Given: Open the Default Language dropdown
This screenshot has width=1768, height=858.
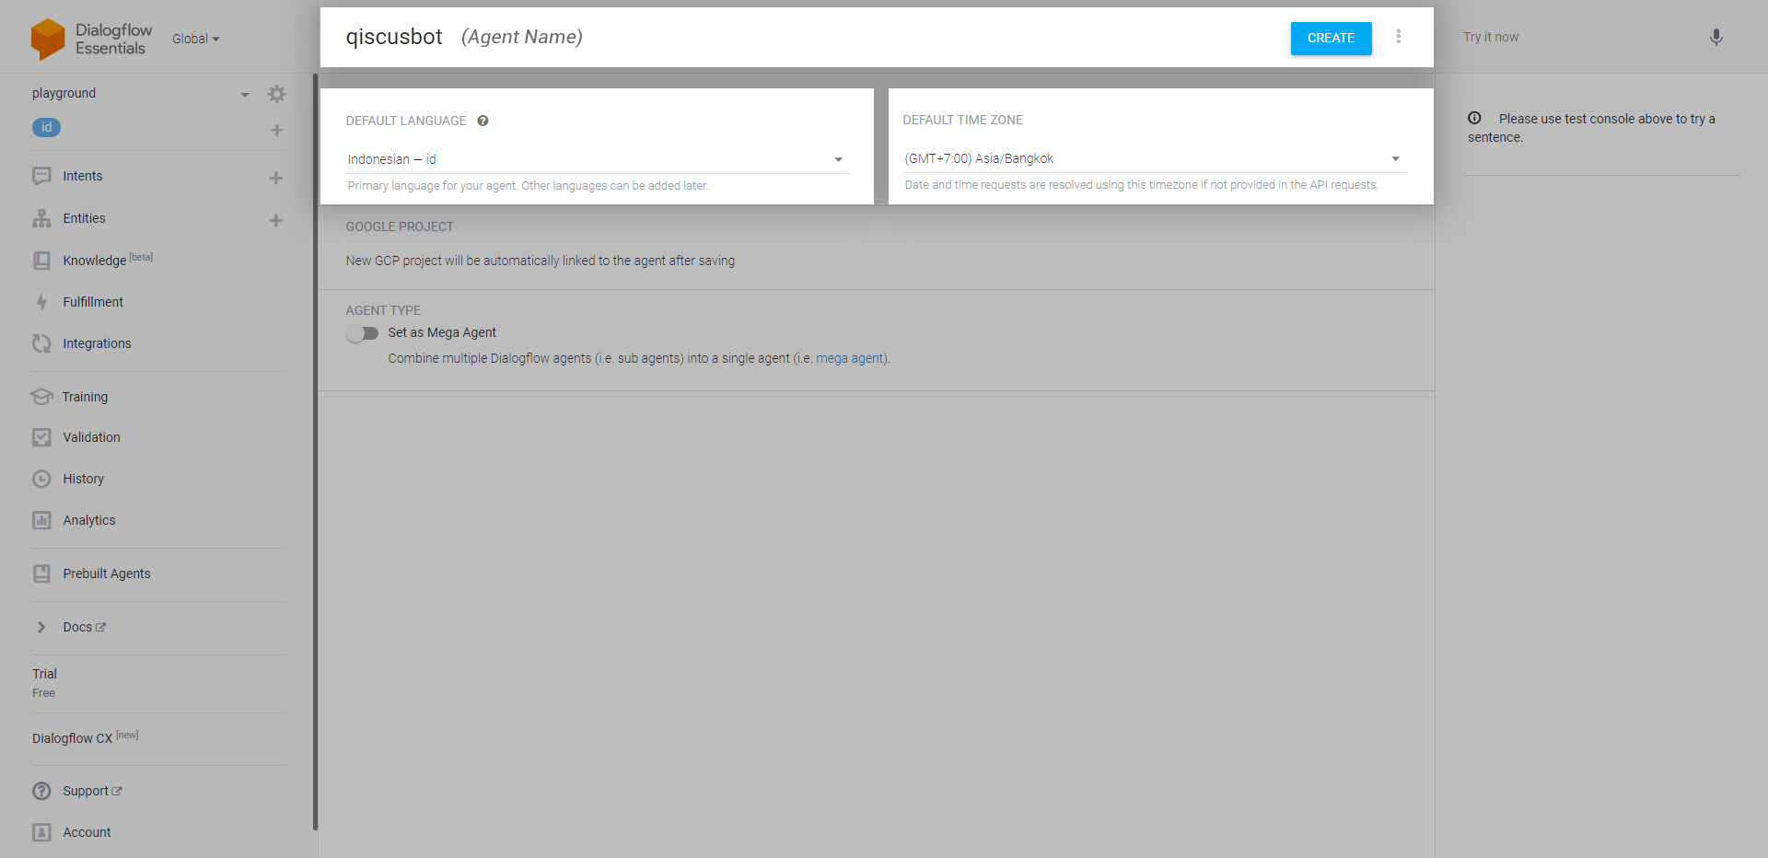Looking at the screenshot, I should [838, 158].
